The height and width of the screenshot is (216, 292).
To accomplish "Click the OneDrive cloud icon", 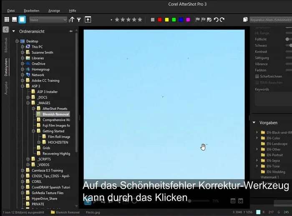I will [x=28, y=63].
